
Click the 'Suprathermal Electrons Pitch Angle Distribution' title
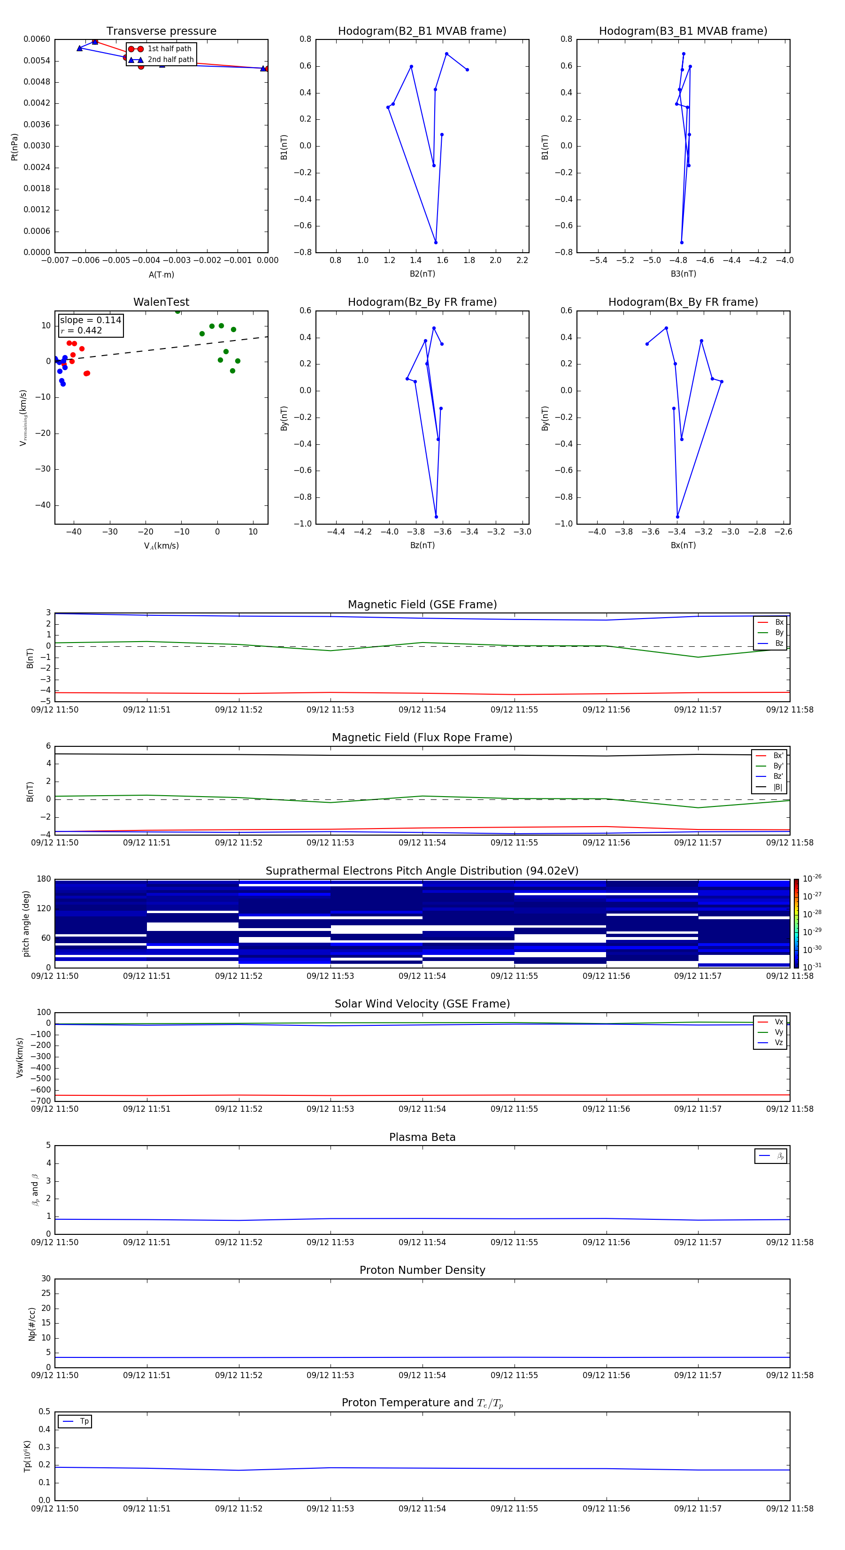click(422, 871)
